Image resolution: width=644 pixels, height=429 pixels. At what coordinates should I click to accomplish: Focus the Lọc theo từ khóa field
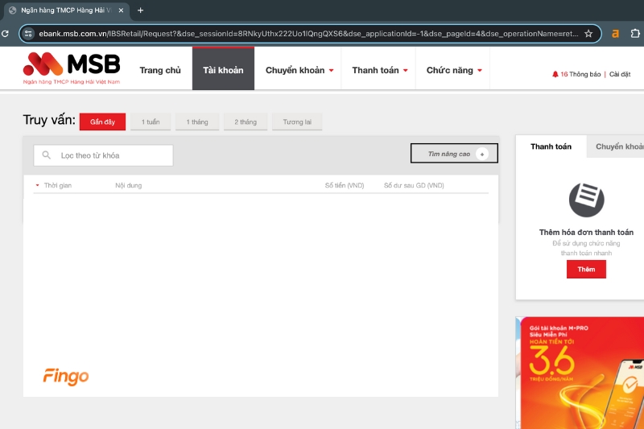(104, 155)
